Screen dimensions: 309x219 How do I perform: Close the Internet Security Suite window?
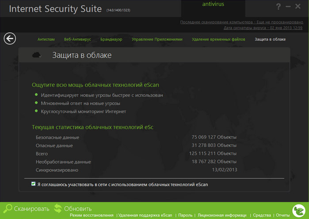298,6
